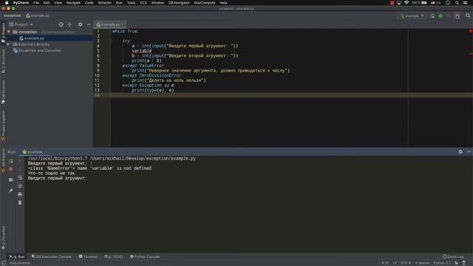The width and height of the screenshot is (473, 266).
Task: Toggle tool window bars icon bottom-left corner
Action: [x=4, y=263]
